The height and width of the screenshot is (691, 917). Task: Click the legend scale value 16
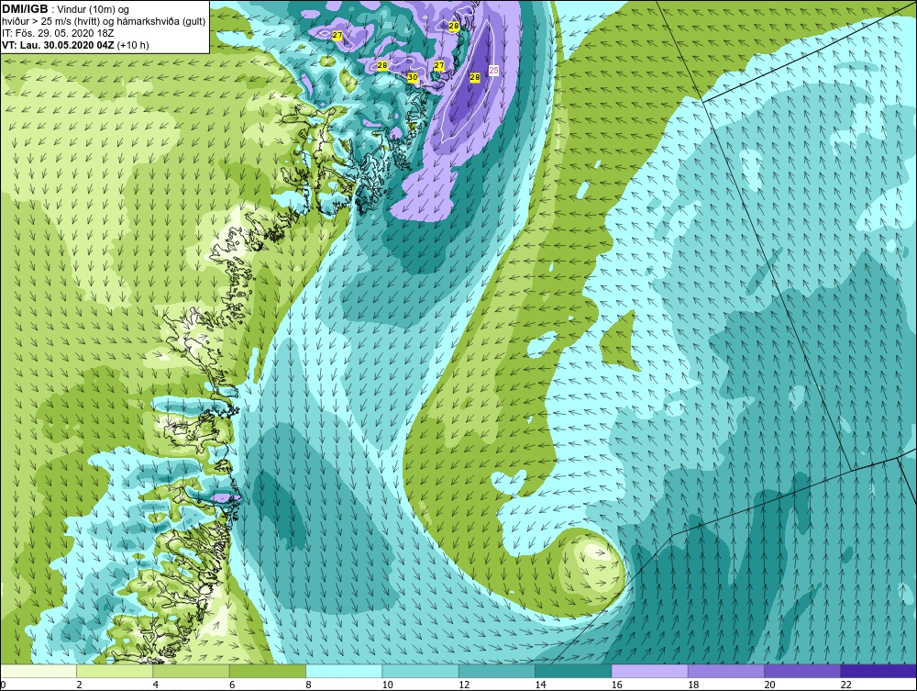(616, 685)
